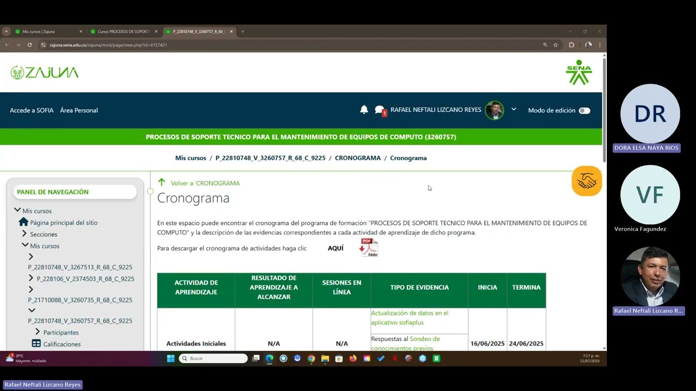Click Volver a 'CRONOGRAMA link
Viewport: 696px width, 391px height.
click(x=205, y=183)
